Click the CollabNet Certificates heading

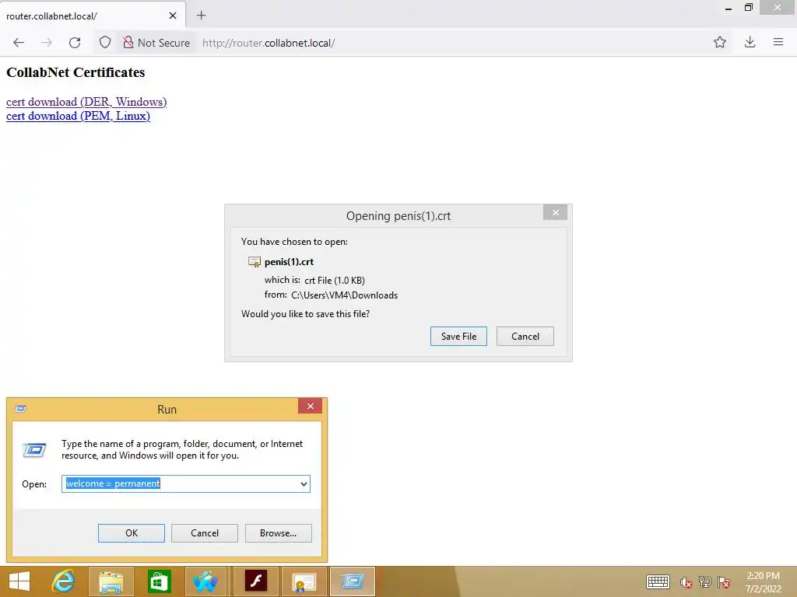pos(75,72)
